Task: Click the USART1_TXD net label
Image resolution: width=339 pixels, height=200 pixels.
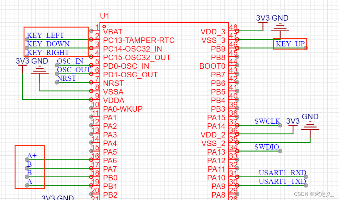Action: pos(282,181)
